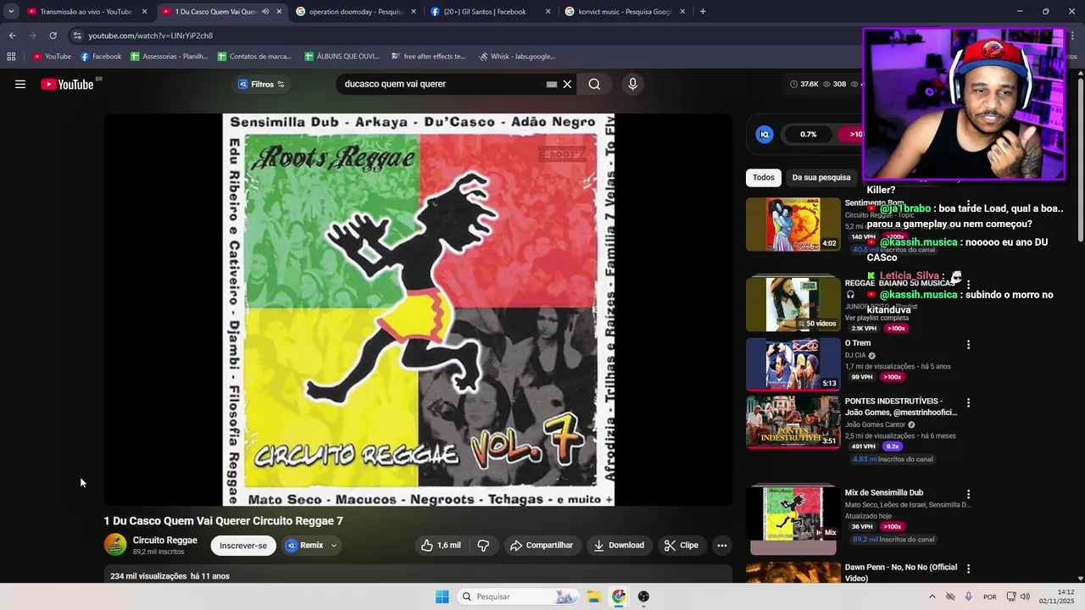The width and height of the screenshot is (1085, 610).
Task: Reload the page with the refresh icon
Action: [53, 36]
